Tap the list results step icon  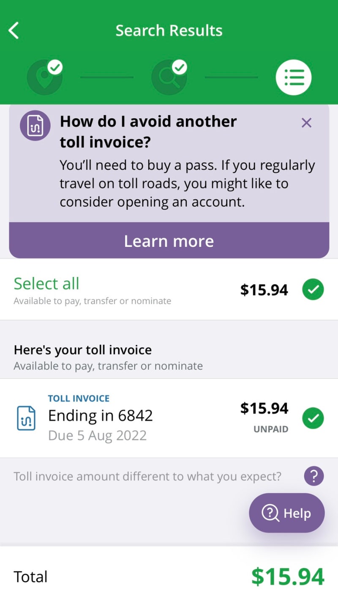294,77
